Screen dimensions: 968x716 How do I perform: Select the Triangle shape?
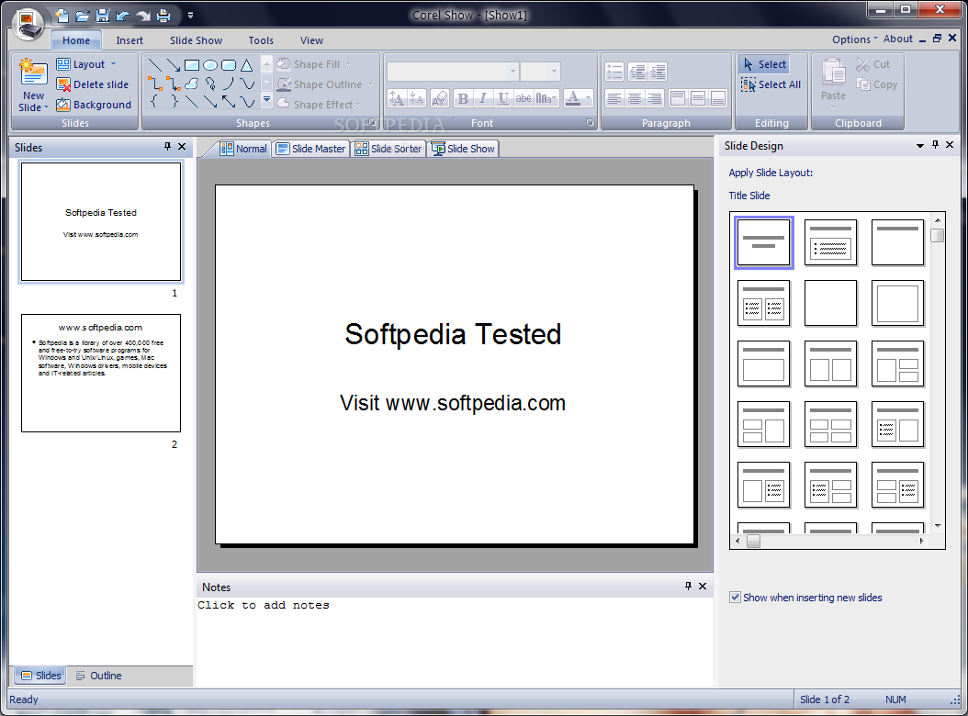(x=247, y=65)
